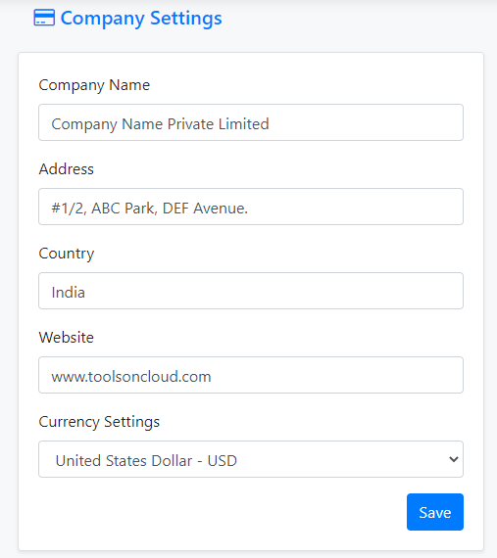Click the Website field label

67,338
